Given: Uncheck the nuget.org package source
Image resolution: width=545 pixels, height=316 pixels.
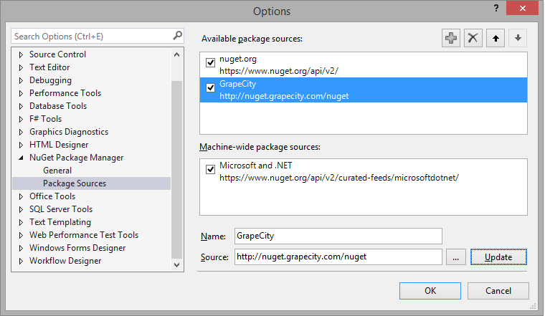Looking at the screenshot, I should click(211, 62).
